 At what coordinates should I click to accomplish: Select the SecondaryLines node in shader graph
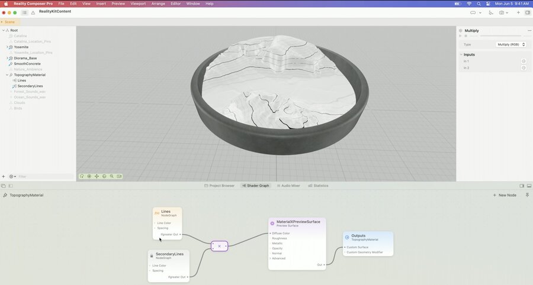(169, 266)
